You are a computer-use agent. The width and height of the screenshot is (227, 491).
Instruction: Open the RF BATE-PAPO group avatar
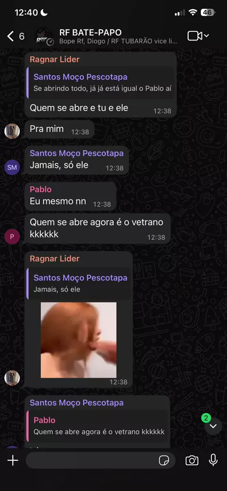click(x=44, y=36)
